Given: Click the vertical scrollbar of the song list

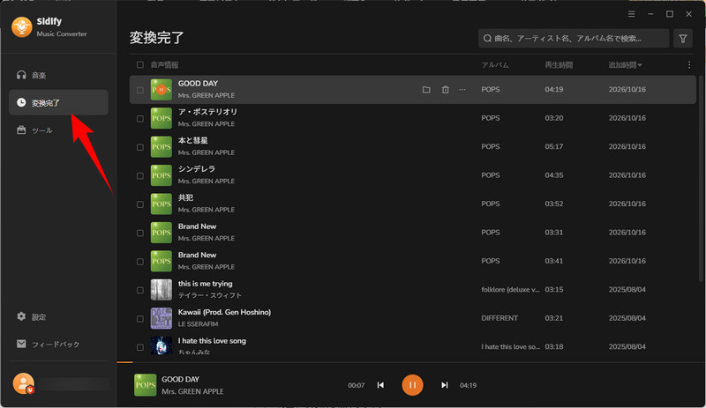Looking at the screenshot, I should coord(701,179).
